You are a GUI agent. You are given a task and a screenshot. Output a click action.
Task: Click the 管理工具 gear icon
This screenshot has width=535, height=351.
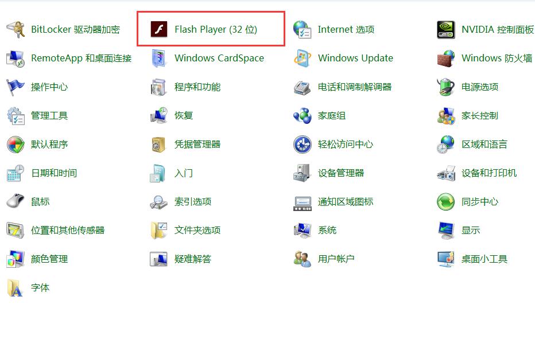pyautogui.click(x=15, y=115)
